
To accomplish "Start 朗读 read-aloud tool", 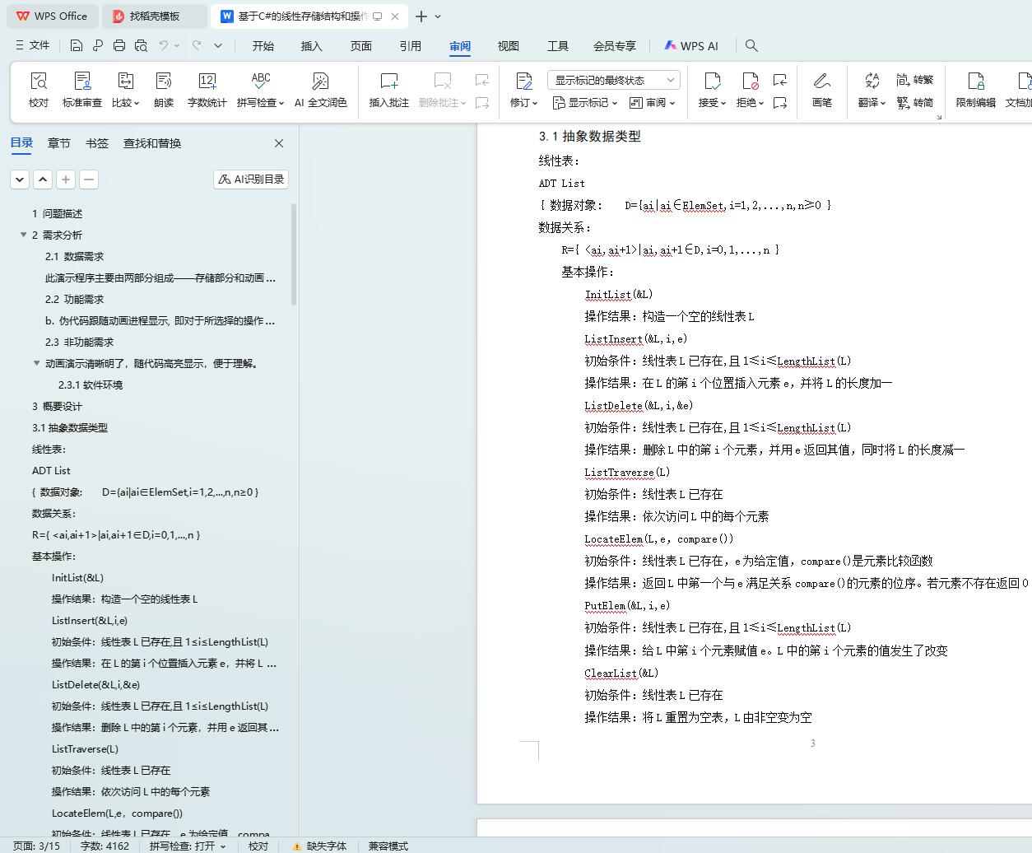I will 164,89.
